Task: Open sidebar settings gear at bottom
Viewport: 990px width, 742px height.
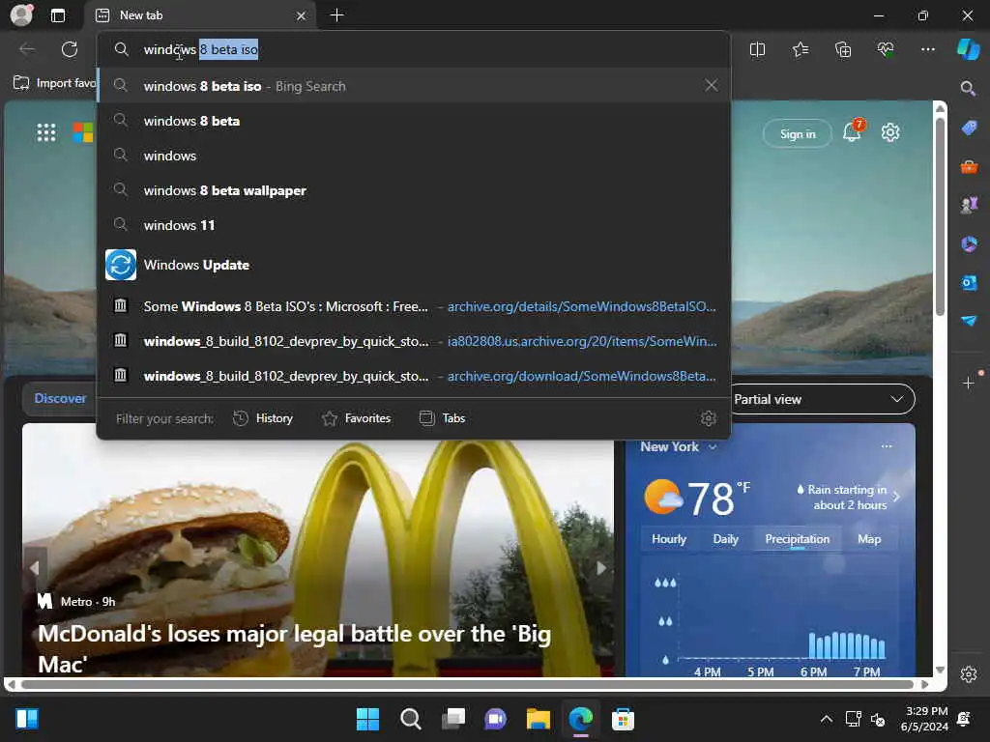Action: coord(969,673)
